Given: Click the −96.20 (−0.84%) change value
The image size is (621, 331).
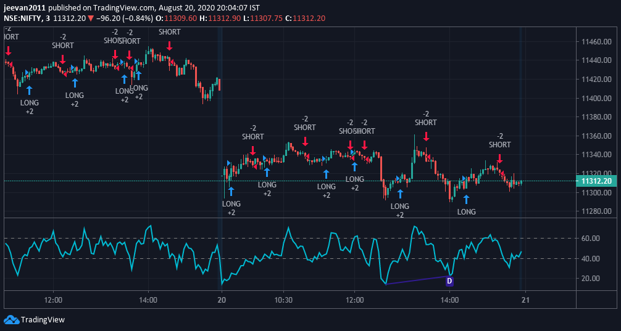Looking at the screenshot, I should [125, 18].
